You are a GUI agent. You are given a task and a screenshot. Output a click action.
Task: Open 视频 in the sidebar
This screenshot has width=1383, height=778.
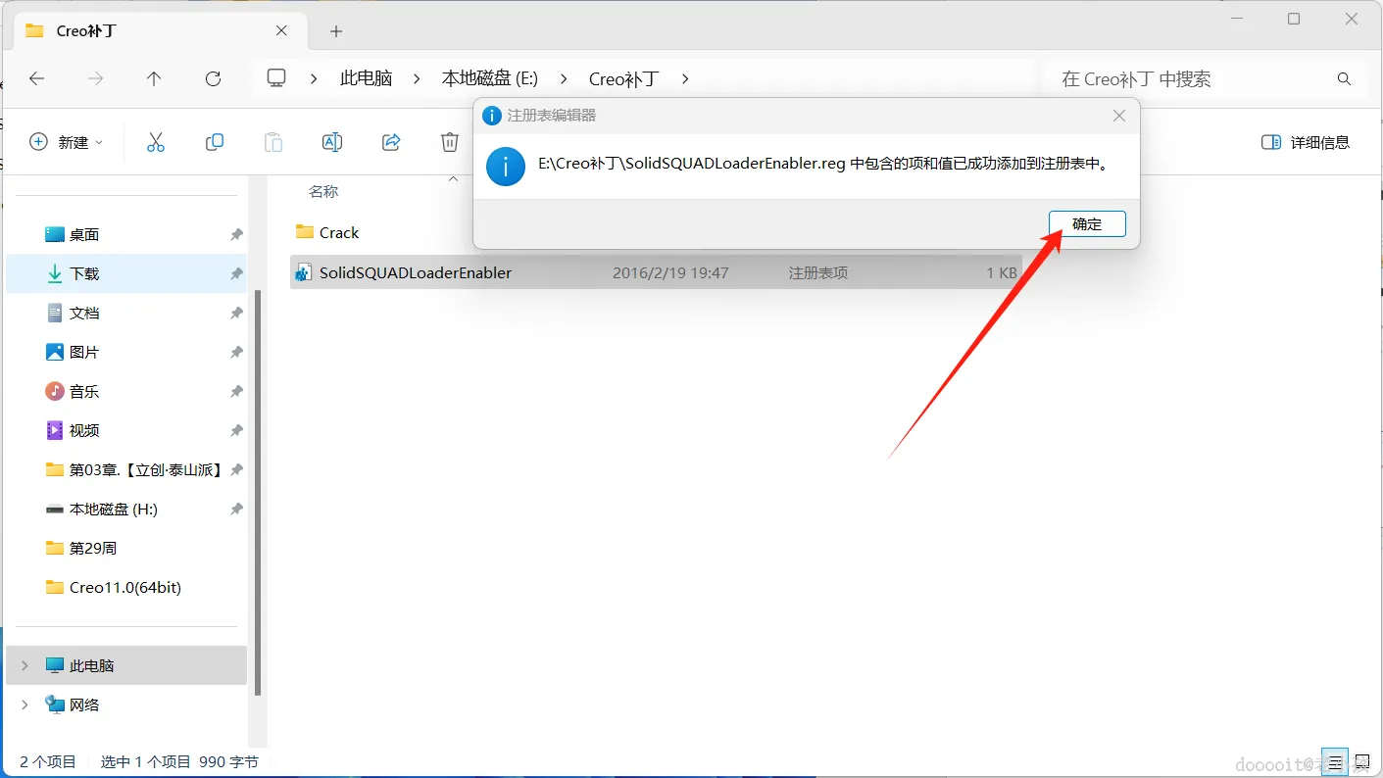coord(84,431)
